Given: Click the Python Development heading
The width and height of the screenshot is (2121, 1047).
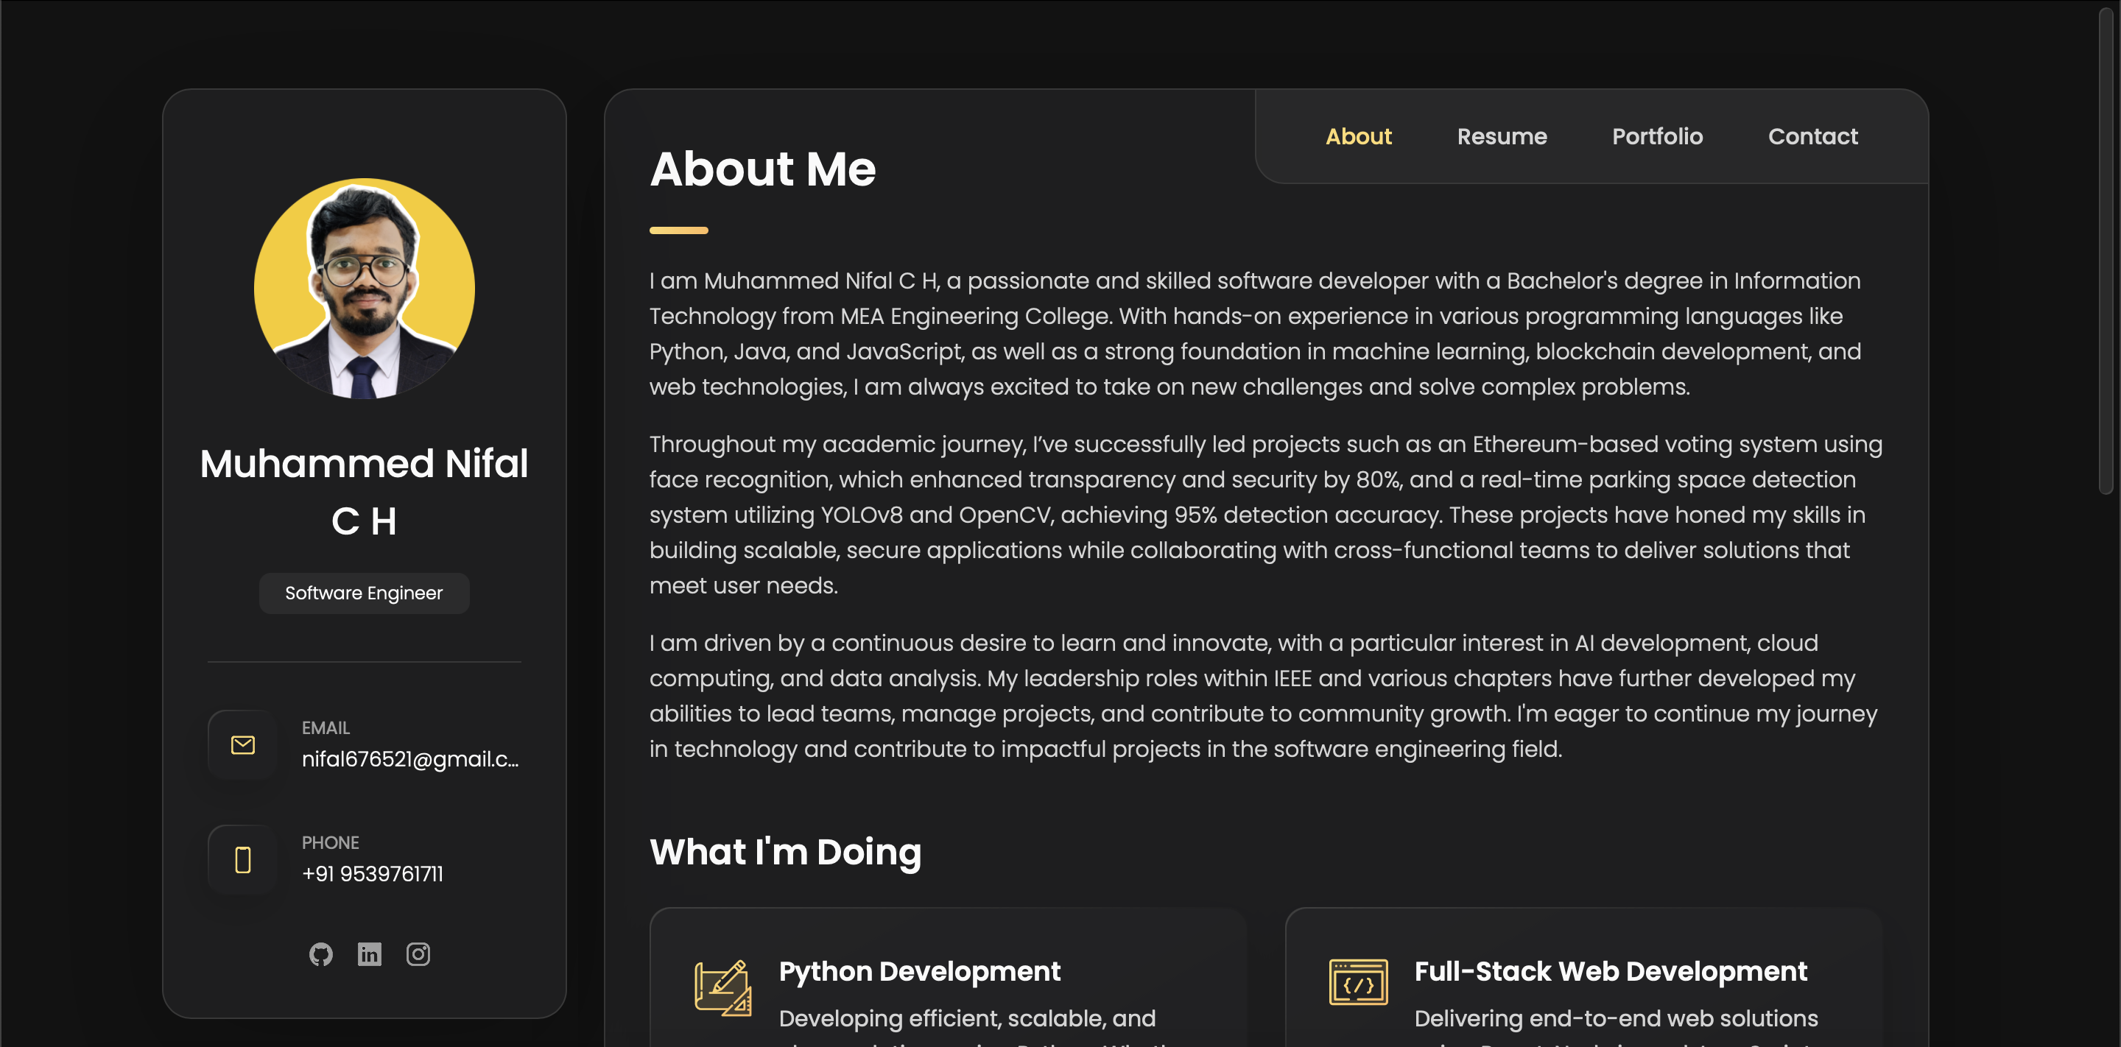Looking at the screenshot, I should 920,971.
